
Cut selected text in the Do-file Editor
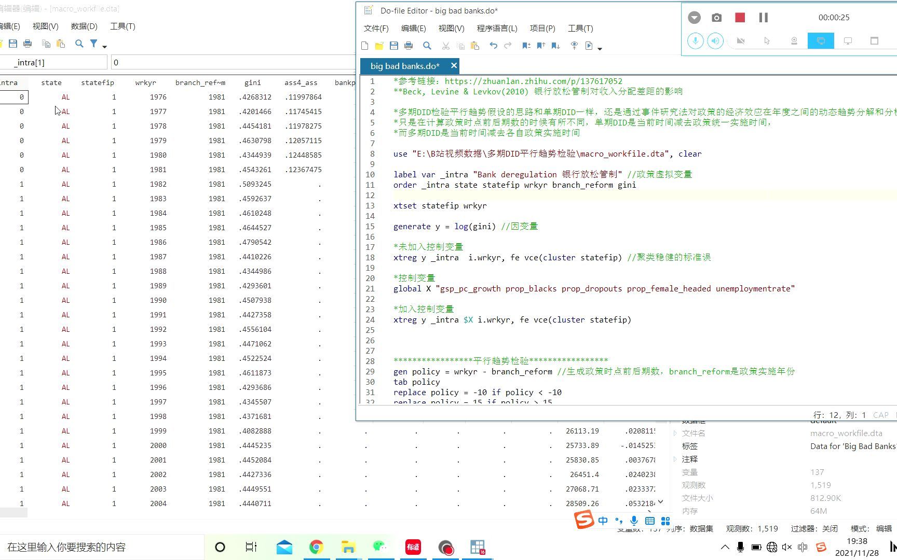click(445, 46)
